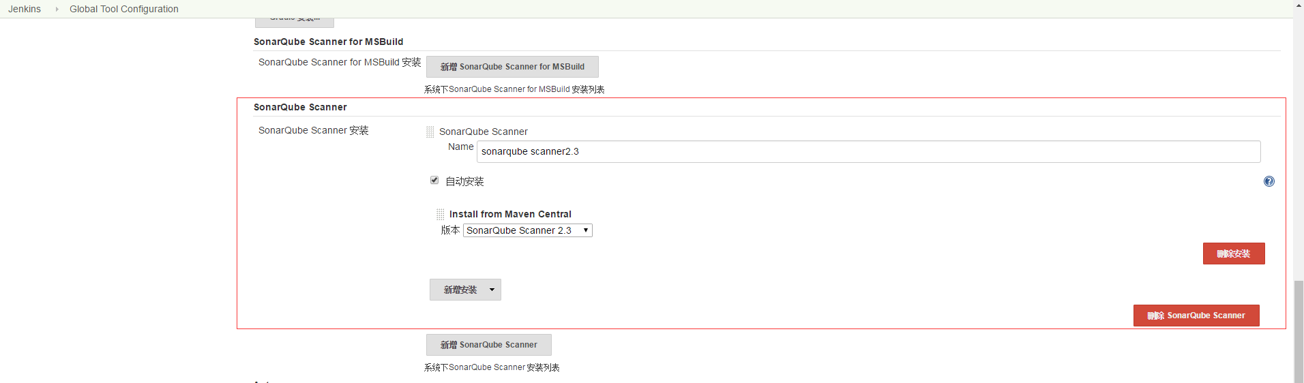
Task: Open Global Tool Configuration breadcrumb
Action: (x=124, y=9)
